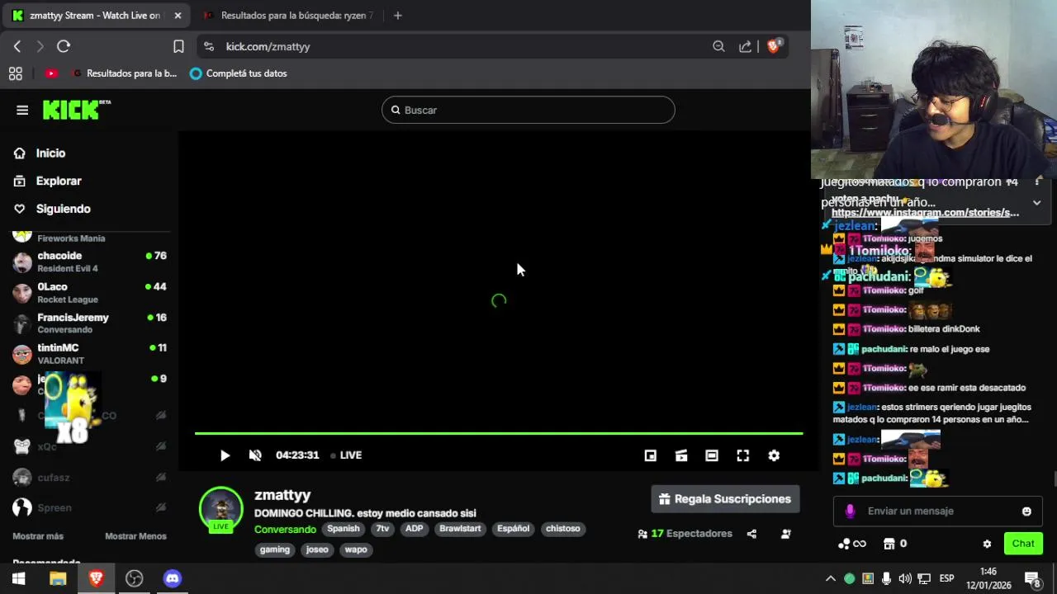Select the gaming tag
The height and width of the screenshot is (594, 1057).
(x=275, y=549)
